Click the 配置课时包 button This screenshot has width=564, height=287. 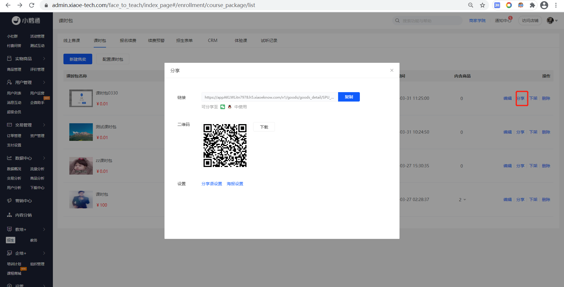[x=113, y=59]
